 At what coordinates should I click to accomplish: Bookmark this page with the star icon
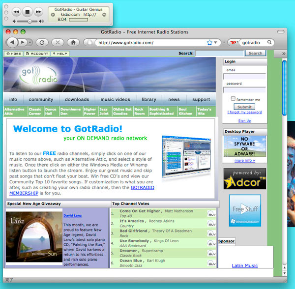click(209, 43)
